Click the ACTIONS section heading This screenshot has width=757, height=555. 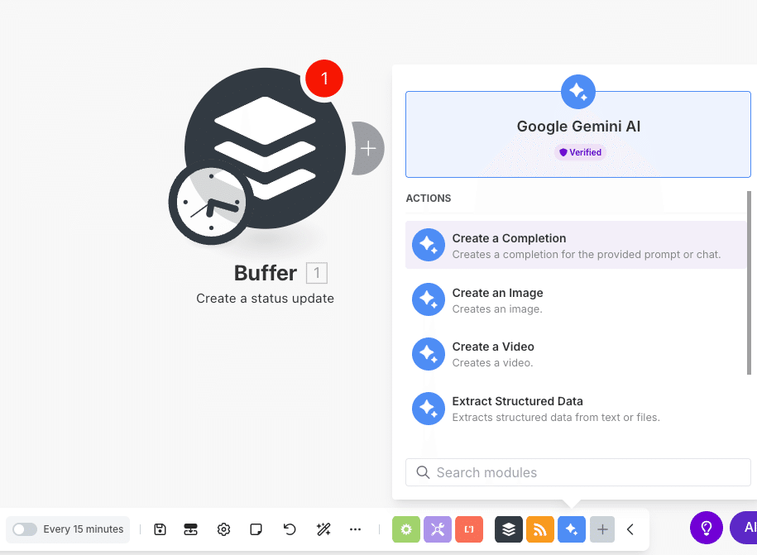[429, 199]
